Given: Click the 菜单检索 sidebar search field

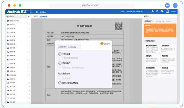Looking at the screenshot, I should click(x=16, y=17).
